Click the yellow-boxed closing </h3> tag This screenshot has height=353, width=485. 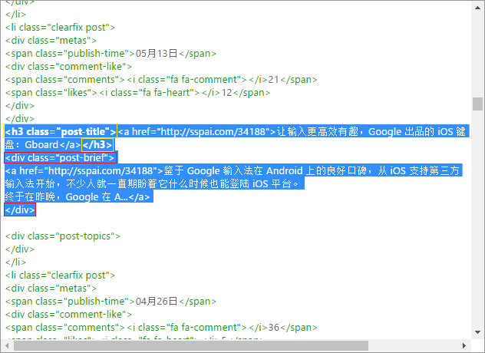[x=97, y=145]
